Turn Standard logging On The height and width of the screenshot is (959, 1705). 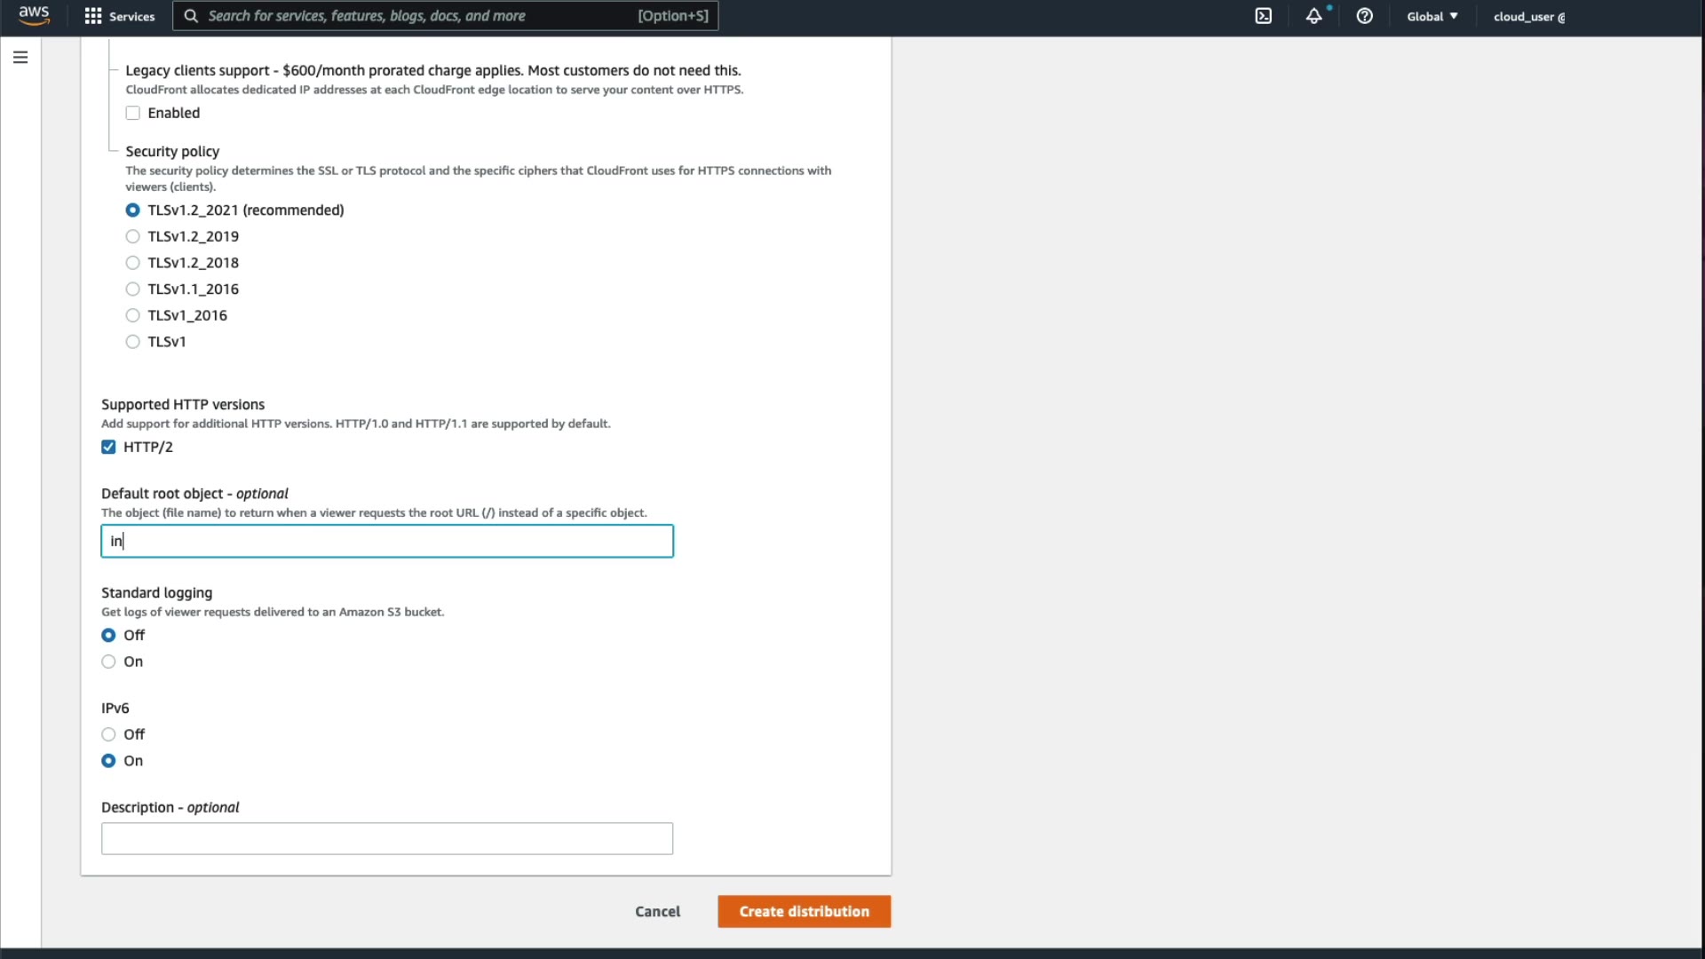pos(108,662)
